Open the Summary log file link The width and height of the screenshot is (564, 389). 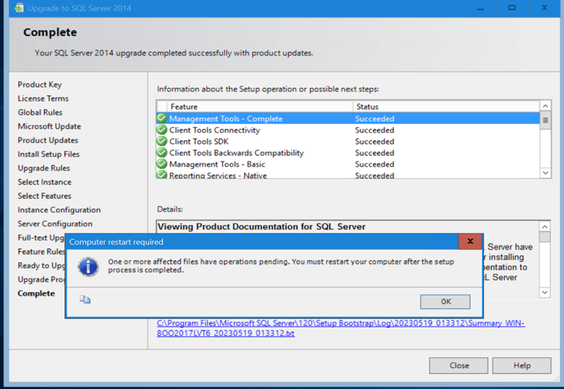(x=340, y=328)
